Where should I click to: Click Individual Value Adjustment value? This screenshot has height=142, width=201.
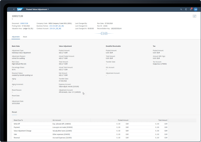pos(21,53)
